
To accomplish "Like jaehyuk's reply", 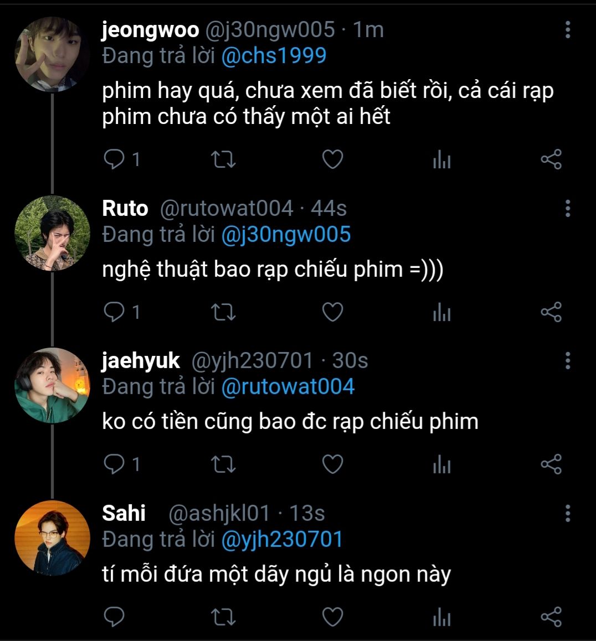I will point(332,464).
